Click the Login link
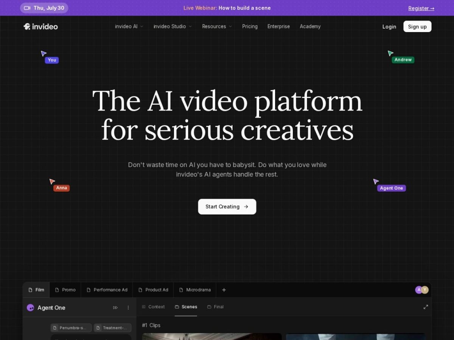The image size is (454, 340). 389,26
